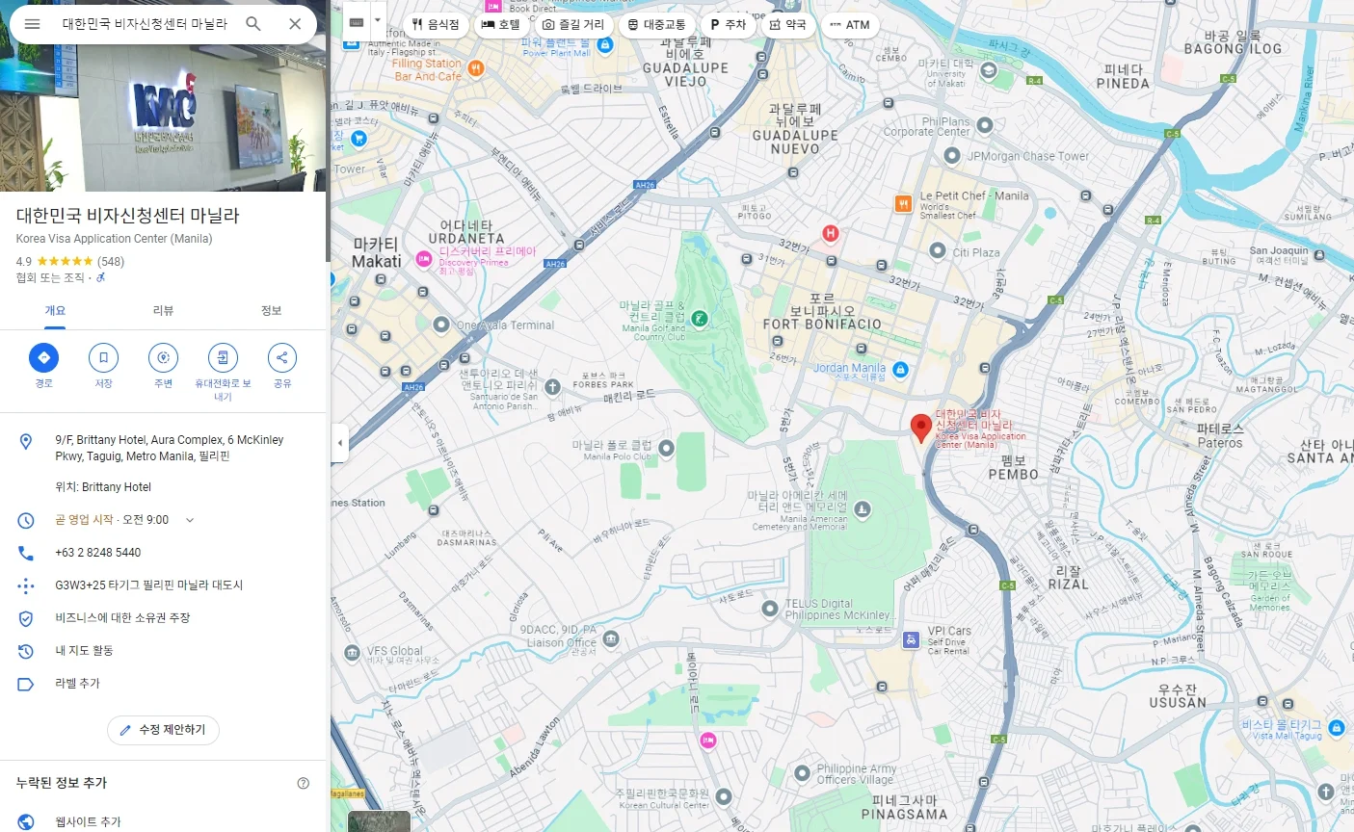This screenshot has width=1354, height=832.
Task: Click the wheelchair accessibility icon
Action: 101,278
